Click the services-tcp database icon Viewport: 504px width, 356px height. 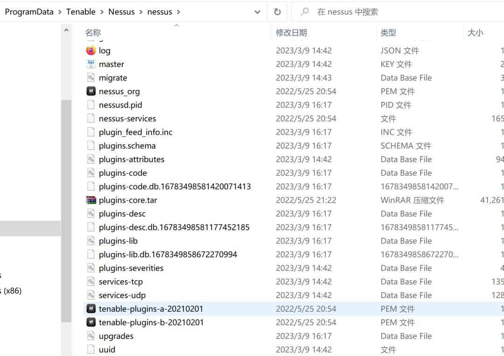click(91, 282)
